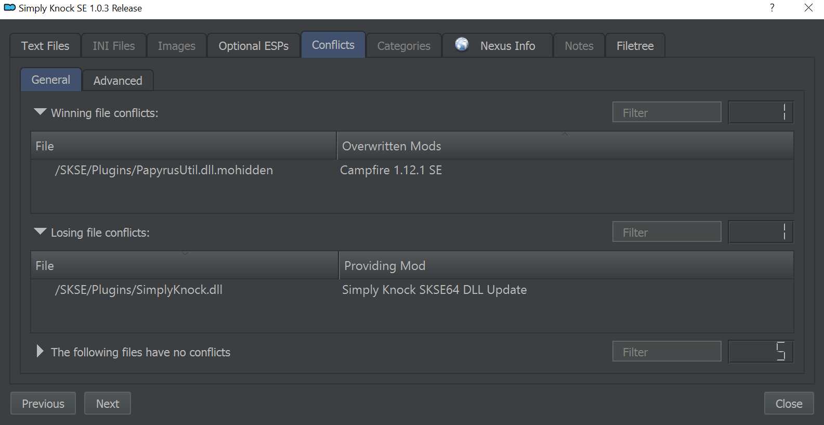Click the winning conflicts Filter field
Screen dimensions: 824x425
(x=667, y=112)
